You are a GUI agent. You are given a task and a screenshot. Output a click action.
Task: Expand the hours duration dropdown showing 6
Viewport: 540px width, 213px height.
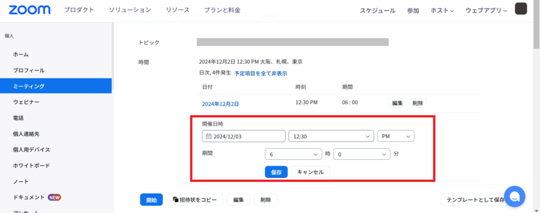pyautogui.click(x=293, y=155)
